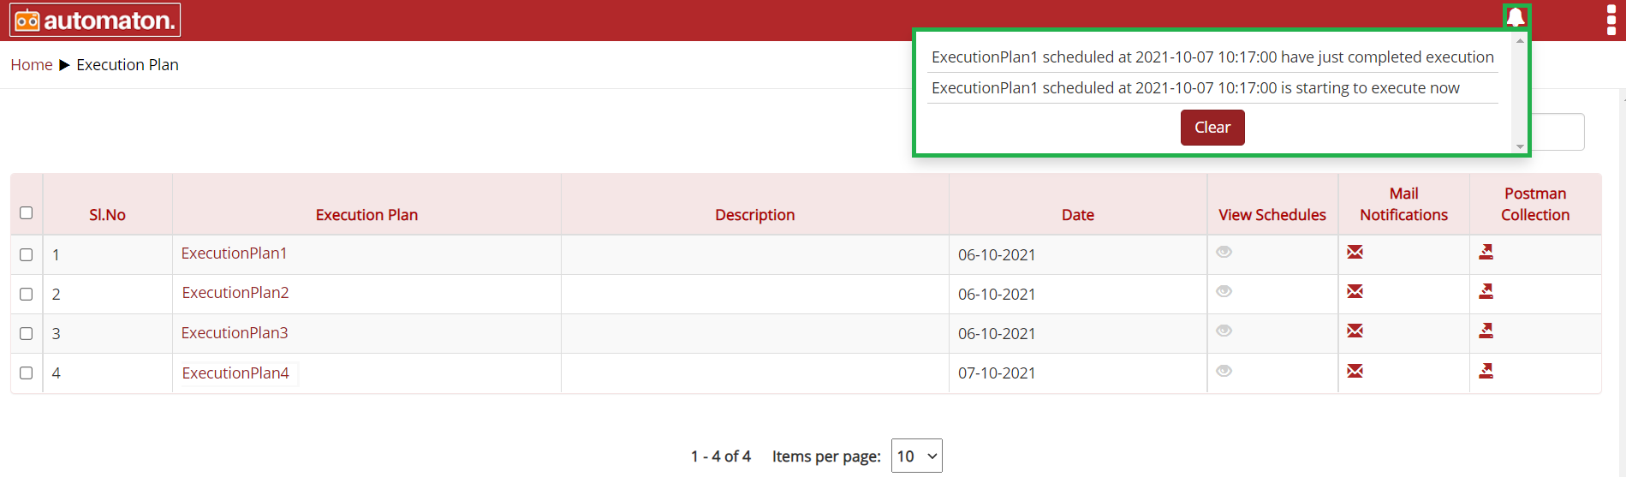Open the notification bell icon
The image size is (1626, 477).
tap(1516, 17)
